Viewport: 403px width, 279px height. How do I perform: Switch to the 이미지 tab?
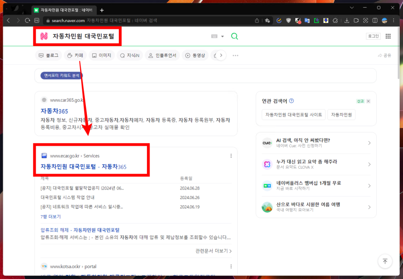(102, 55)
